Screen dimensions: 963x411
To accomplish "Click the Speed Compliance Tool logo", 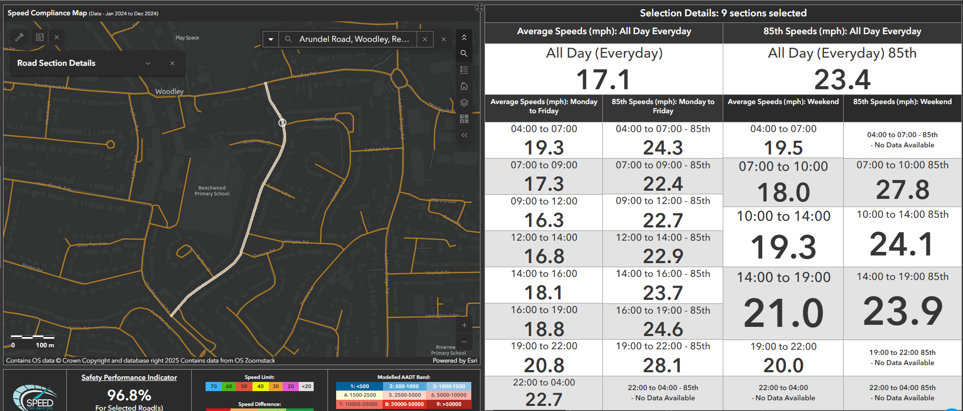I will [x=35, y=398].
